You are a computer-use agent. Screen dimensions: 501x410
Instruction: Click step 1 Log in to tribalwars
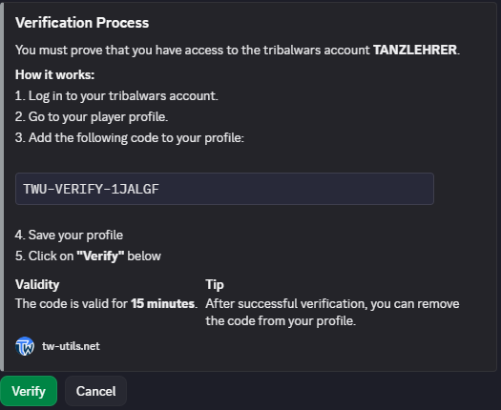(116, 95)
